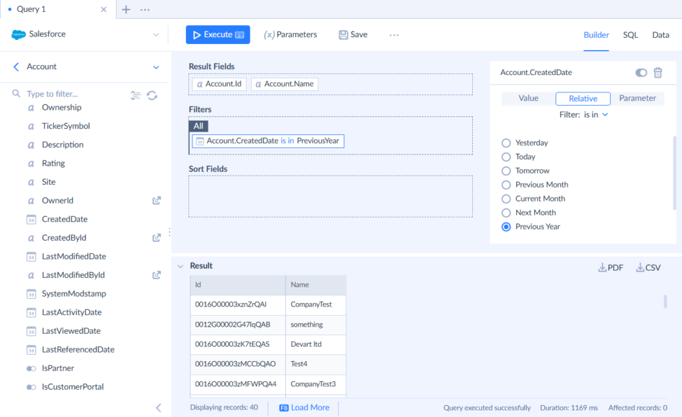This screenshot has height=417, width=682.
Task: Switch filter mode to Parameter
Action: [x=637, y=98]
